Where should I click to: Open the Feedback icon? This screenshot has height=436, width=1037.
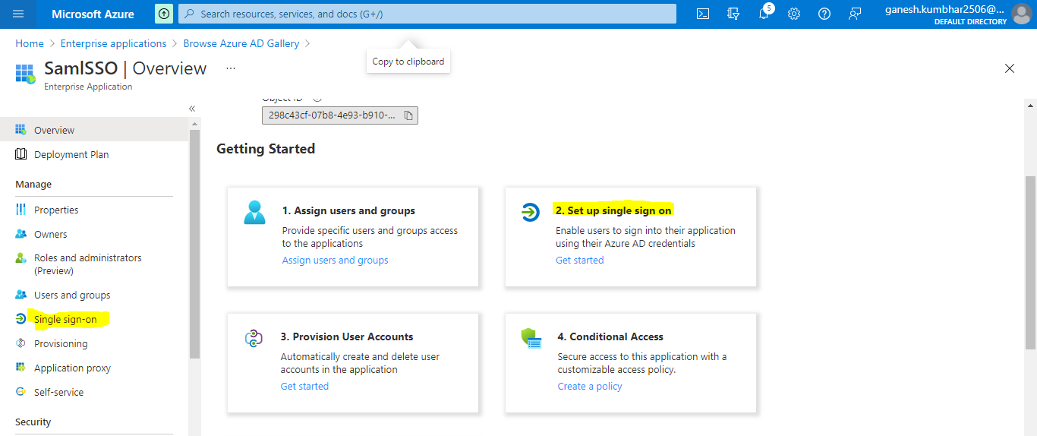coord(856,14)
